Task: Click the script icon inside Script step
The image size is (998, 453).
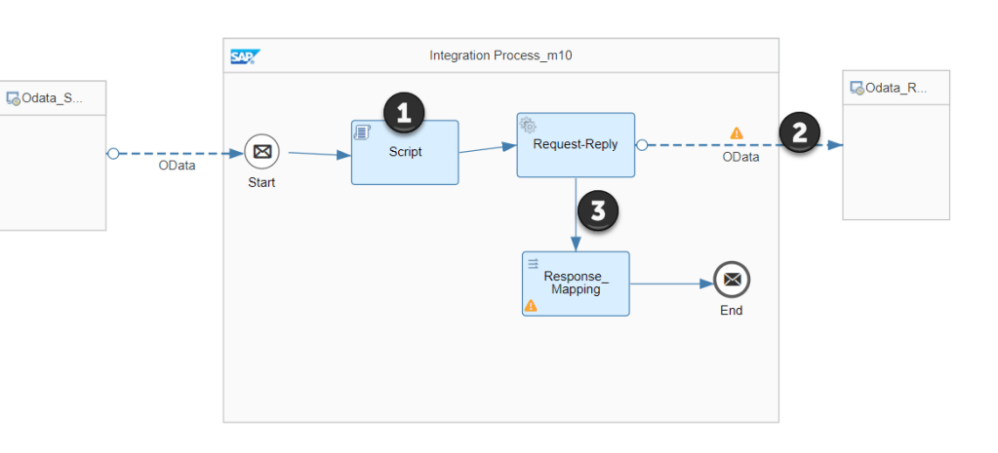Action: click(361, 132)
